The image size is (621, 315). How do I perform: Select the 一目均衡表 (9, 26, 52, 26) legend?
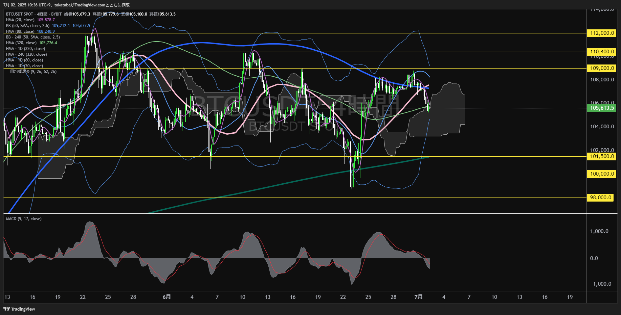tap(31, 72)
